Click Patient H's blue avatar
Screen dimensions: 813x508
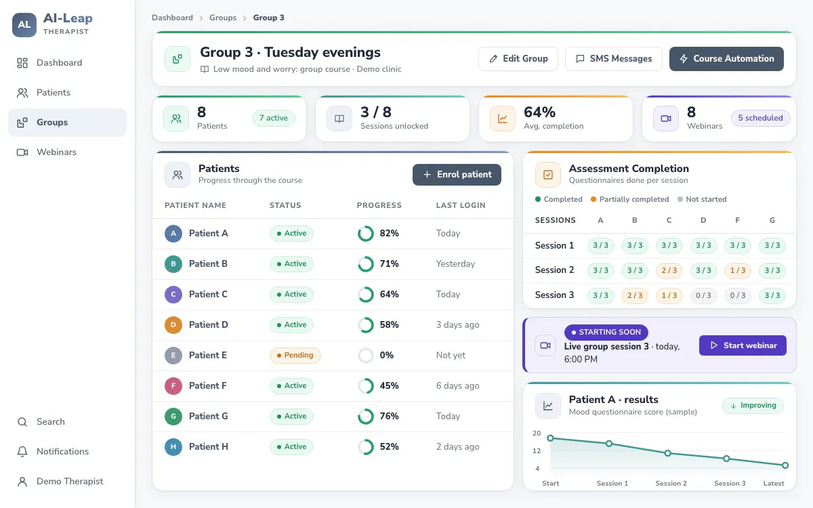click(x=173, y=447)
